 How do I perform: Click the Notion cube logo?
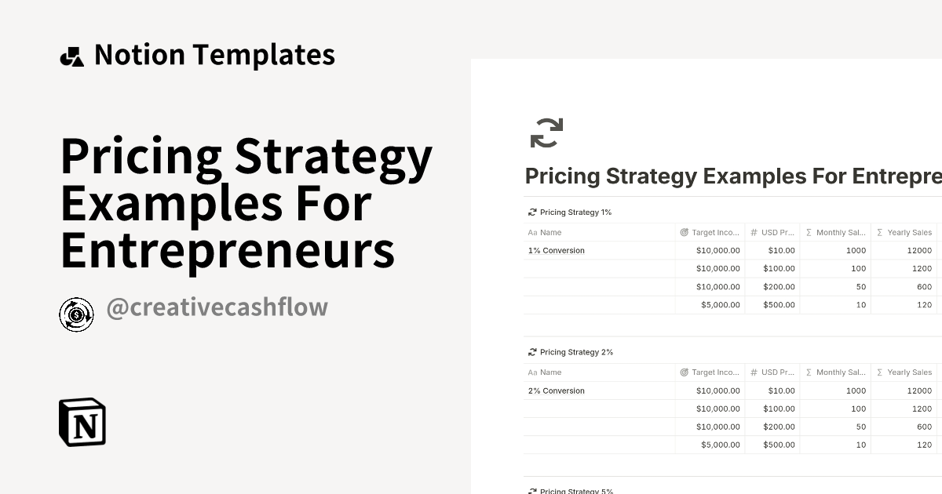click(82, 423)
